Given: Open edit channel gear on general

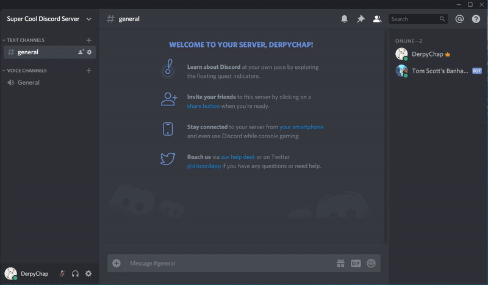Looking at the screenshot, I should pyautogui.click(x=89, y=52).
